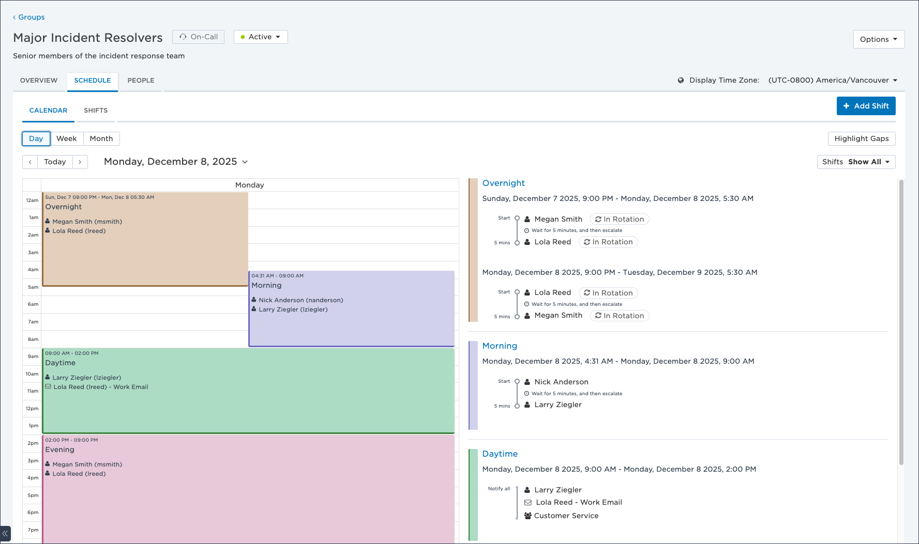This screenshot has height=544, width=919.
Task: Open the Shifts Show All dropdown
Action: coord(856,162)
